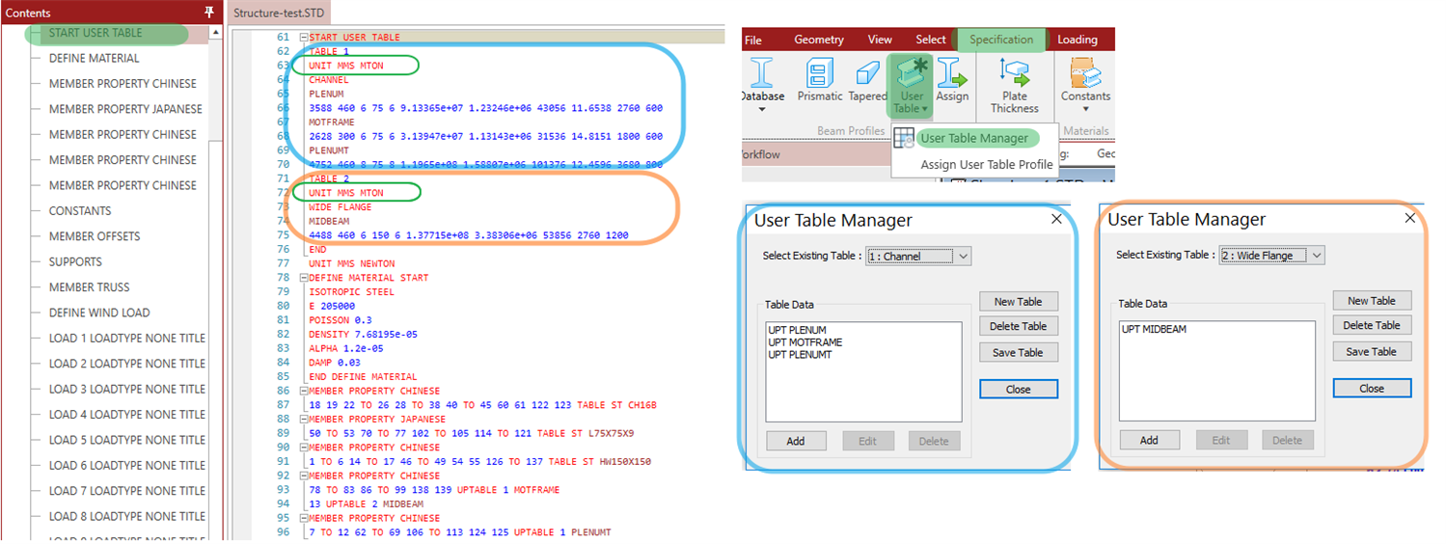Open the '1 : Channel' table dropdown
This screenshot has height=544, width=1446.
tap(961, 257)
